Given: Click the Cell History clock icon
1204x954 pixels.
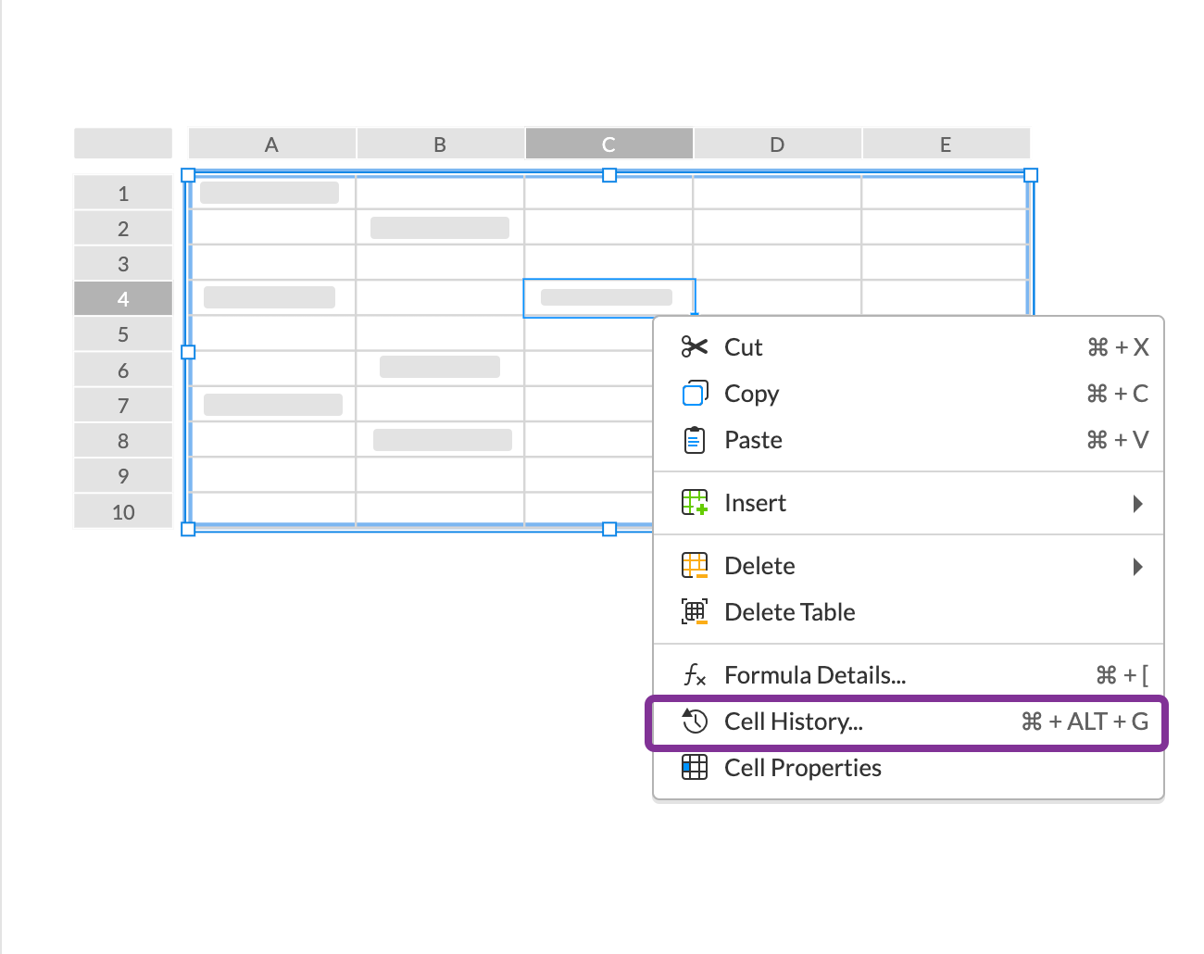Looking at the screenshot, I should [x=695, y=722].
